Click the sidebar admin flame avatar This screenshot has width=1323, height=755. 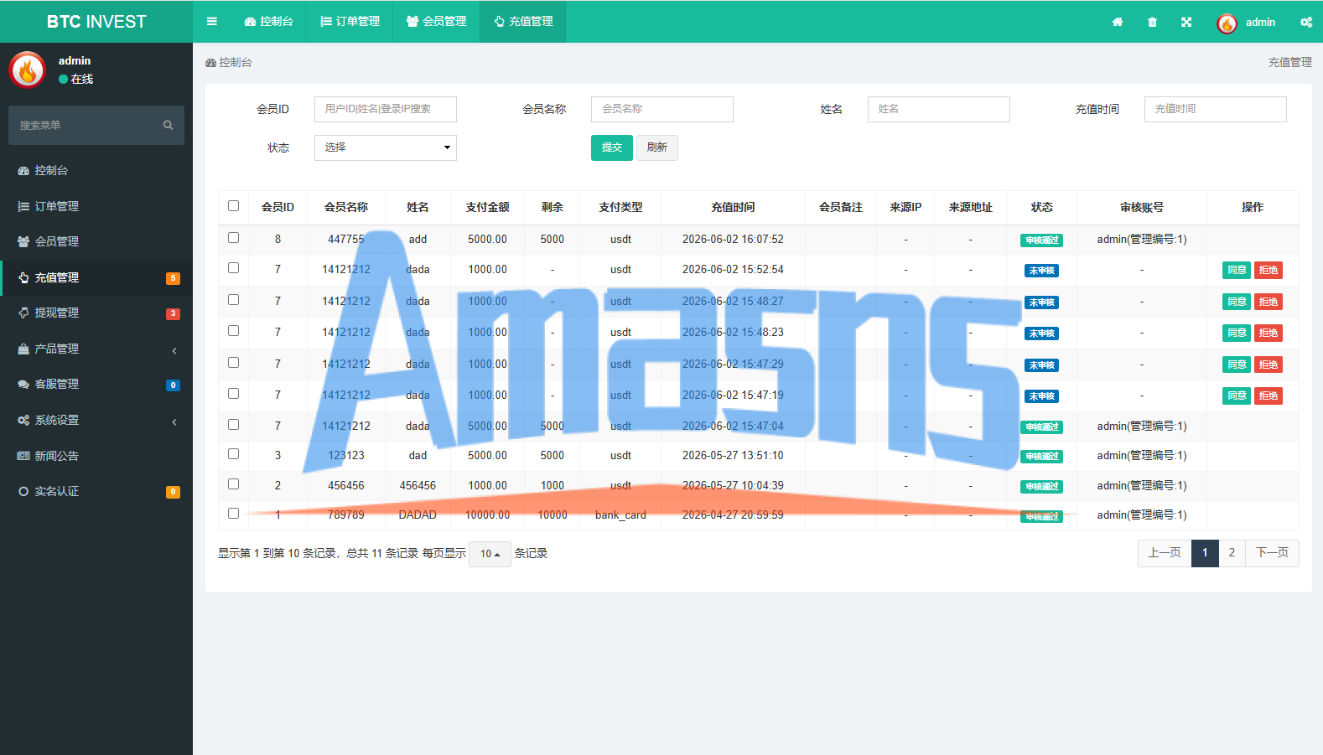27,70
